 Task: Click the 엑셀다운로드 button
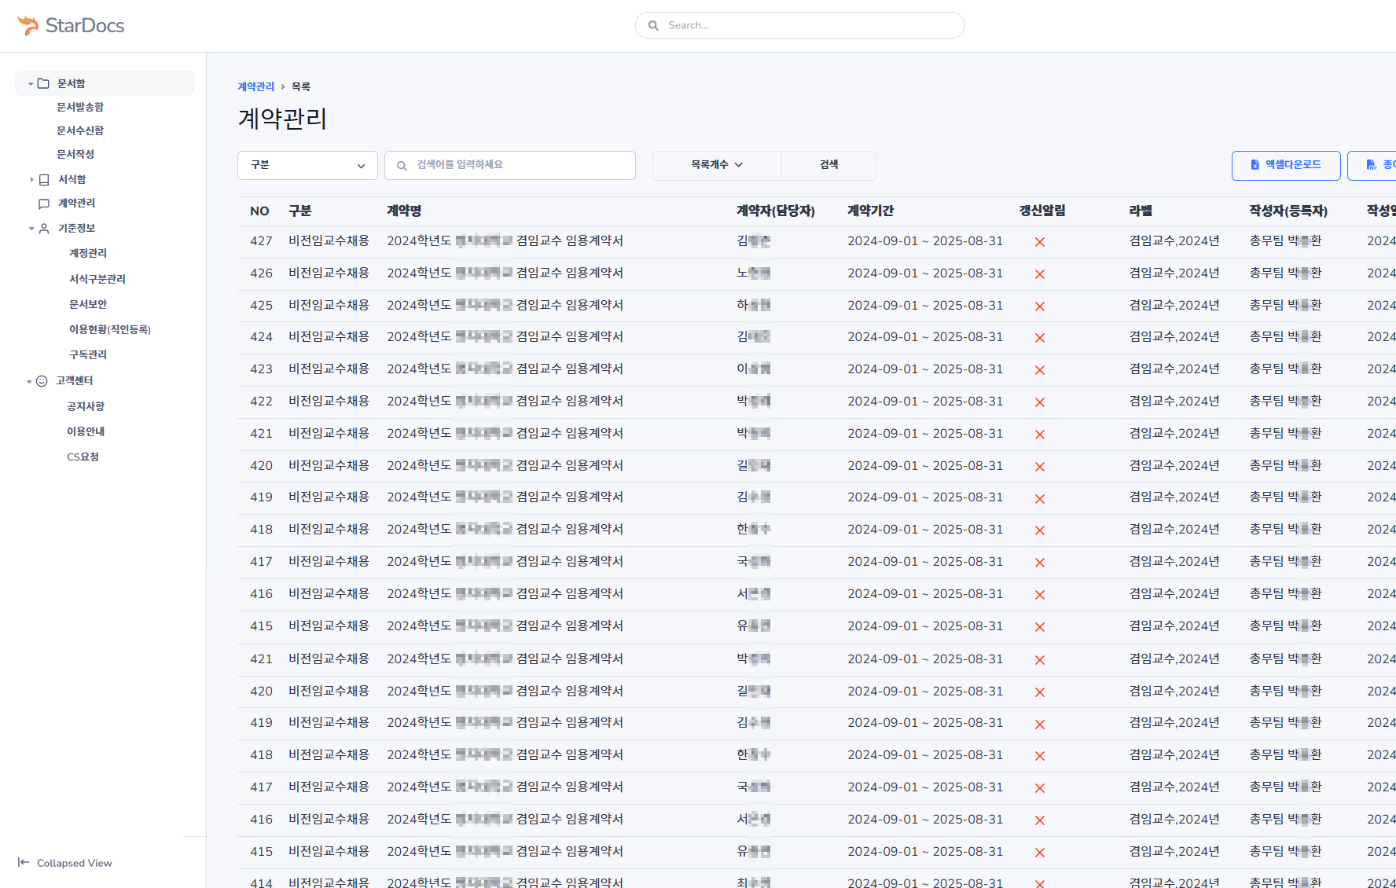[1286, 165]
